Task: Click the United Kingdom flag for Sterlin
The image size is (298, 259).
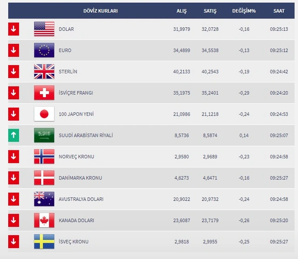Action: [44, 72]
